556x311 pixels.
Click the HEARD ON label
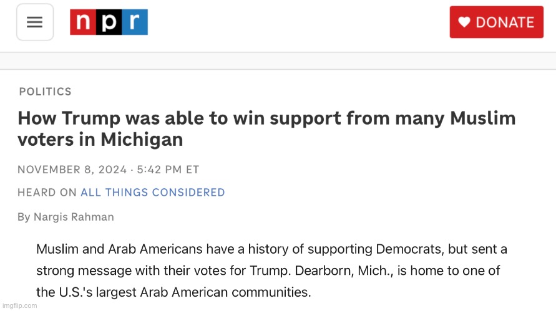pos(47,193)
